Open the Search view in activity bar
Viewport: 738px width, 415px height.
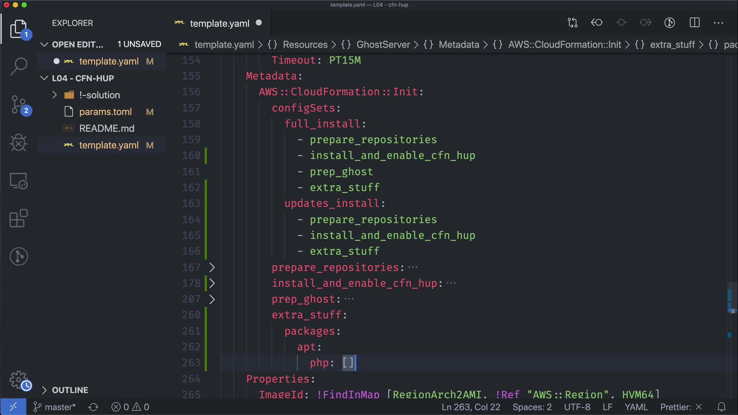coord(18,66)
